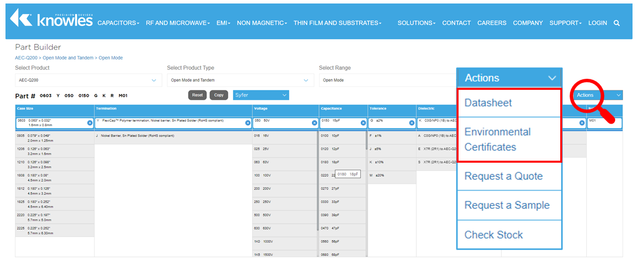Open the SUPPORT menu
This screenshot has width=638, height=264.
tap(566, 23)
